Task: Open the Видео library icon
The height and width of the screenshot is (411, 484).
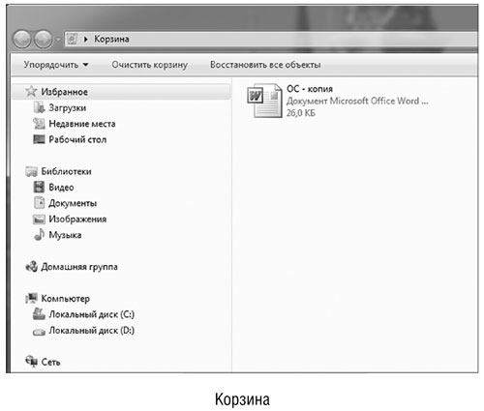Action: [39, 187]
